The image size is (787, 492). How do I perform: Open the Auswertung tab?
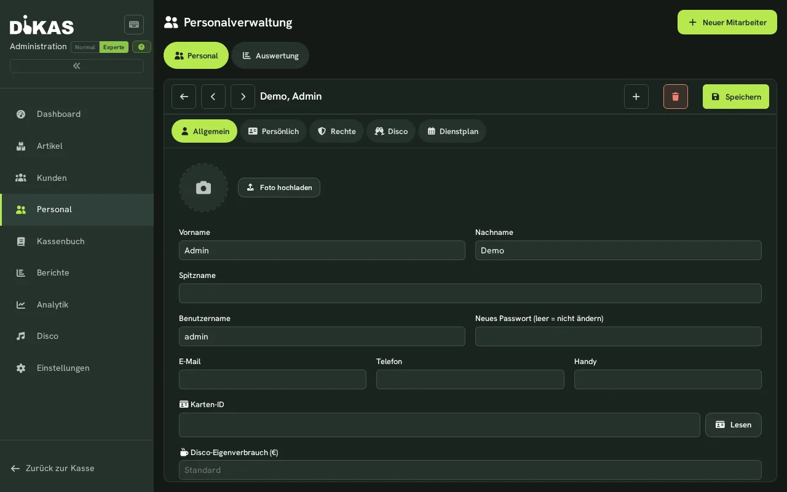(270, 55)
